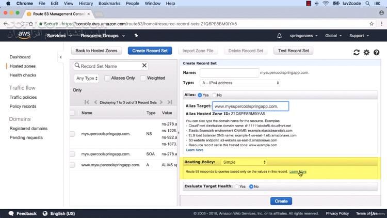Open Health checks in the sidebar

23,75
